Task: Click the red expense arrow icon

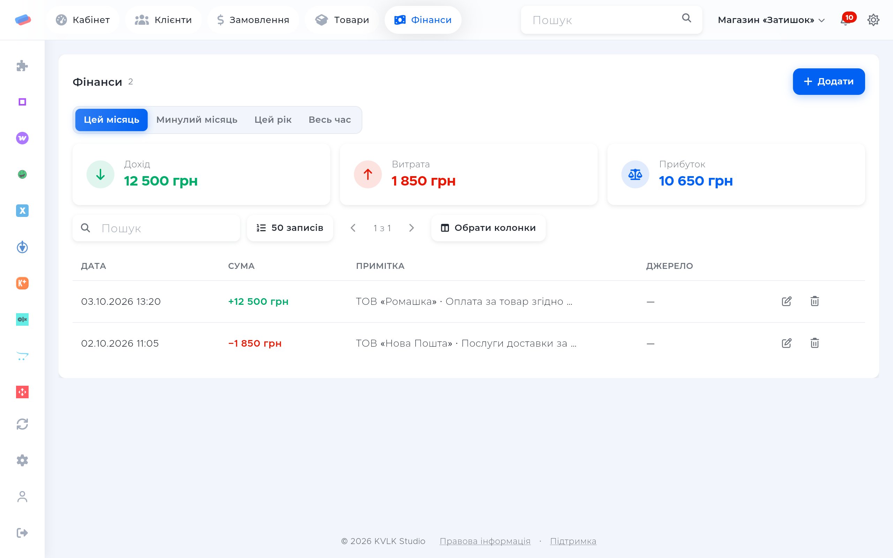Action: (x=368, y=174)
